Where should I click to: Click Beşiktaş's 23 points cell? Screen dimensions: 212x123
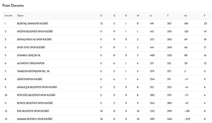[x=205, y=24]
